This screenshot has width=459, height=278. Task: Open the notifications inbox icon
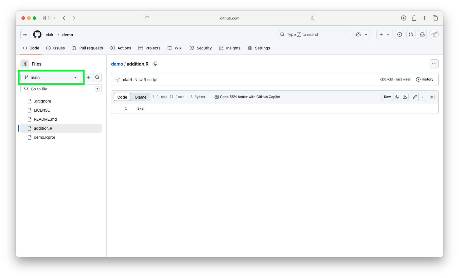[422, 34]
